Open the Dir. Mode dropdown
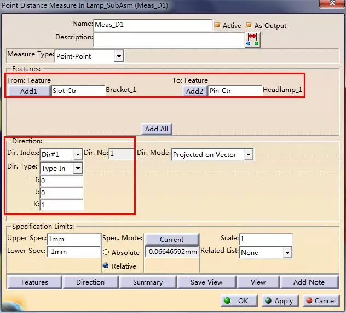 [x=249, y=155]
